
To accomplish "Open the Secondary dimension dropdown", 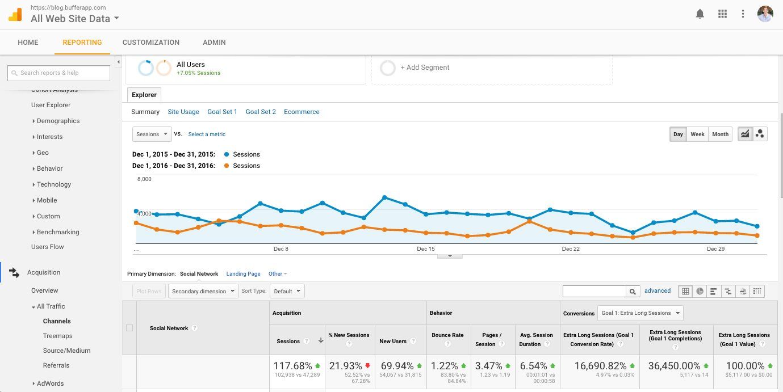I will pyautogui.click(x=203, y=290).
